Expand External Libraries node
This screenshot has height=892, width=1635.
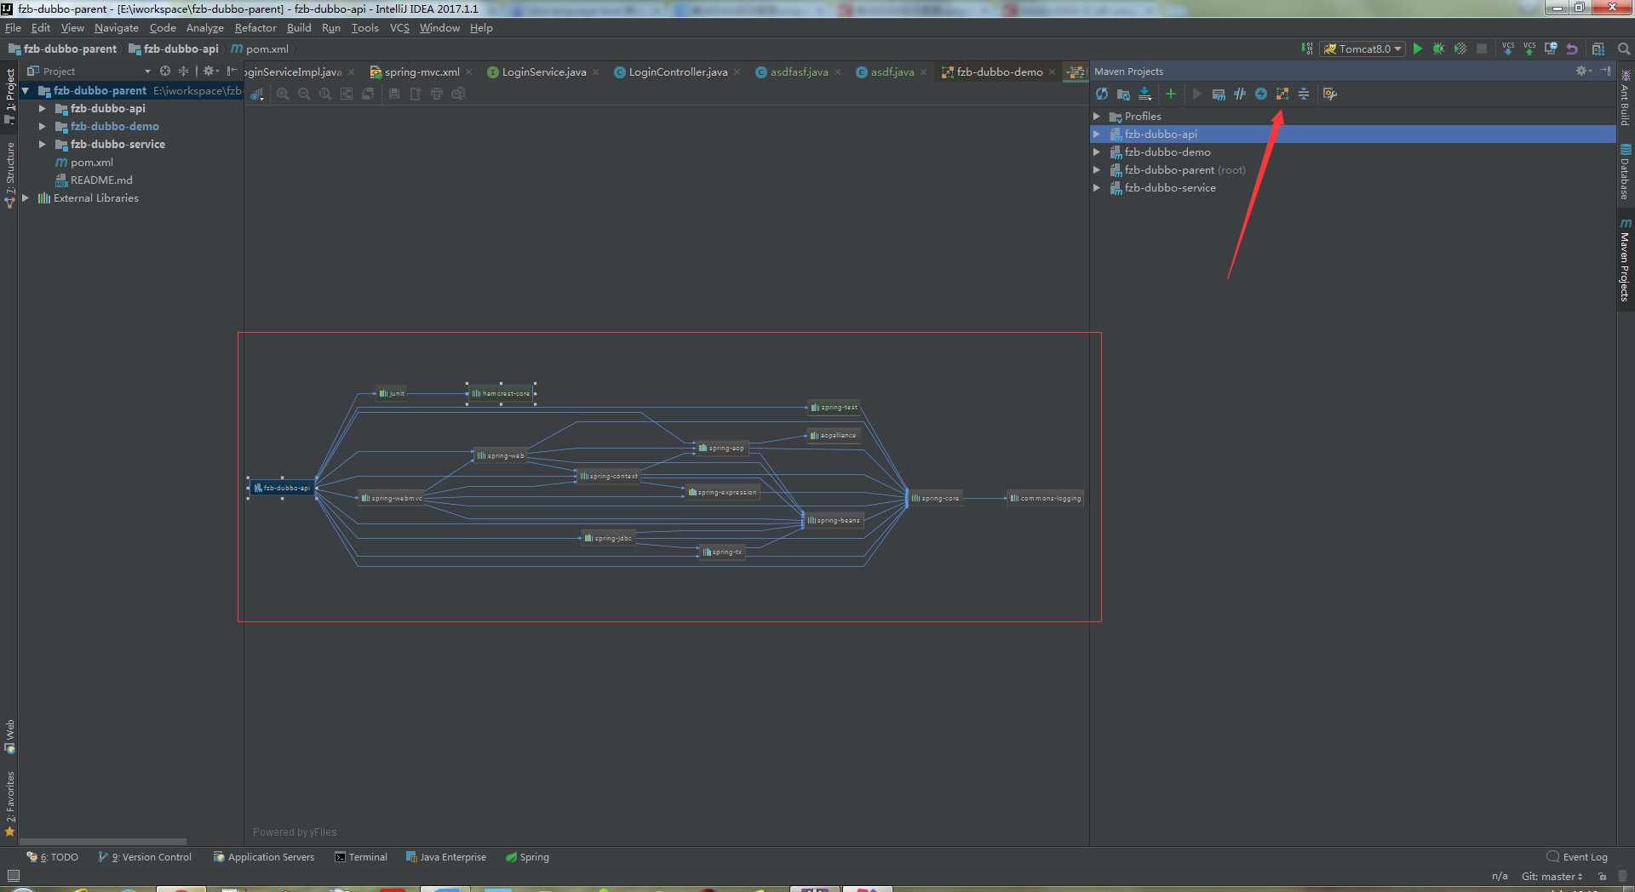coord(26,197)
